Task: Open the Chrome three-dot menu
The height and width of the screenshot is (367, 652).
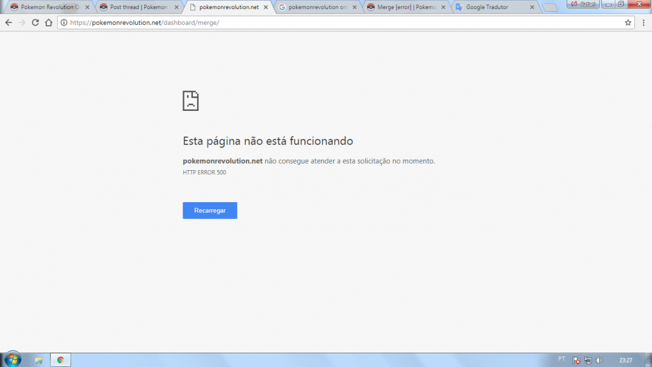Action: click(643, 22)
